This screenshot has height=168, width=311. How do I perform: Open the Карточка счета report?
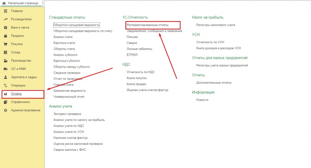coord(64,43)
